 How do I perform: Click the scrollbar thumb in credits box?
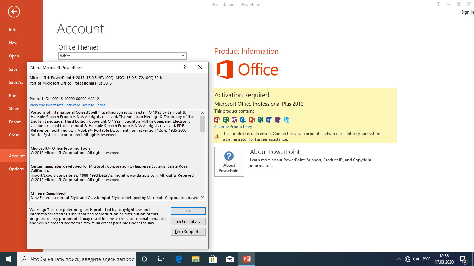pos(203,124)
